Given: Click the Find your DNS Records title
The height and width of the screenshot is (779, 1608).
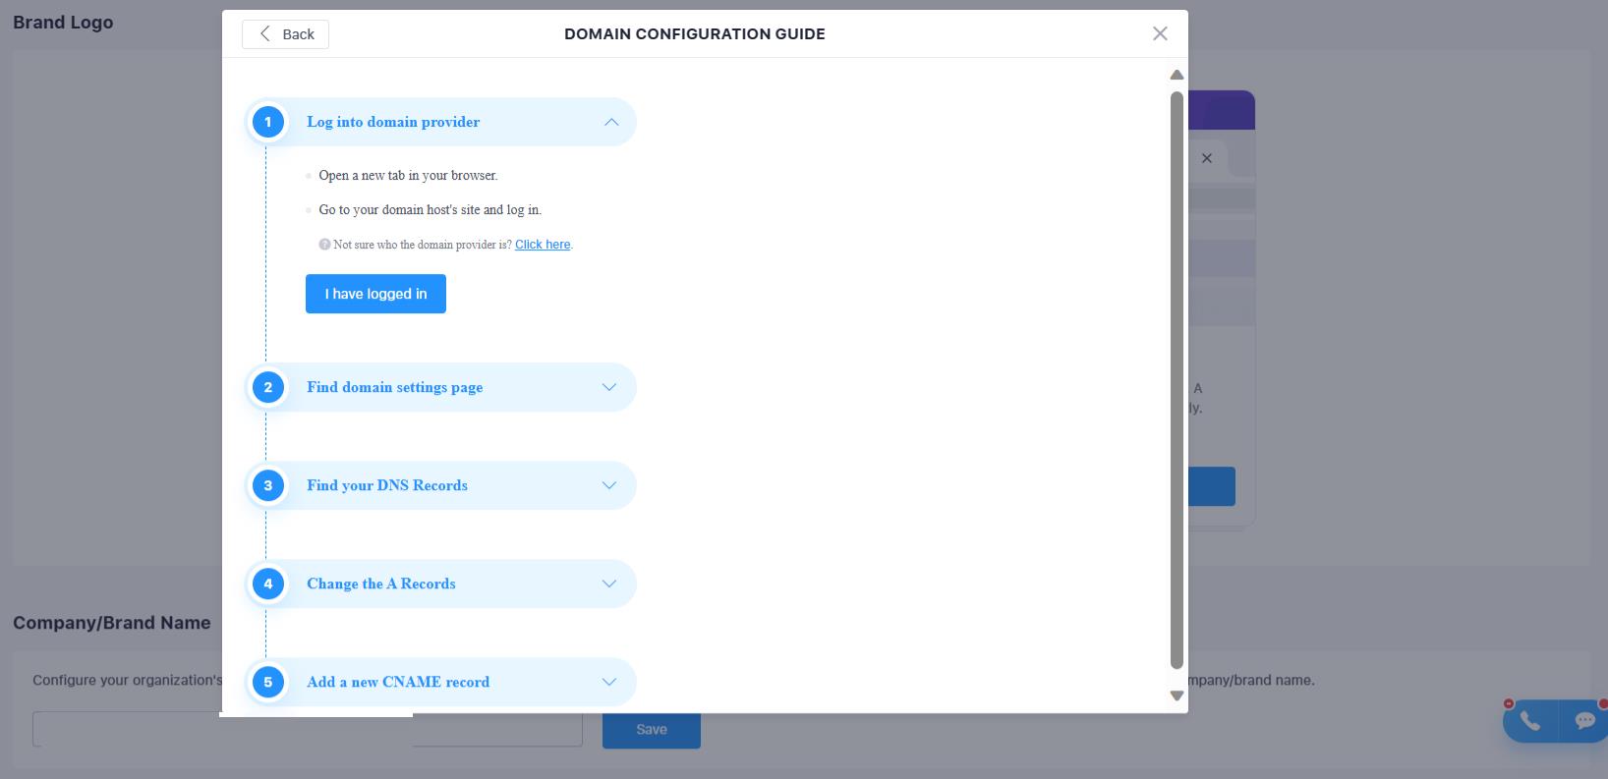Looking at the screenshot, I should tap(387, 485).
